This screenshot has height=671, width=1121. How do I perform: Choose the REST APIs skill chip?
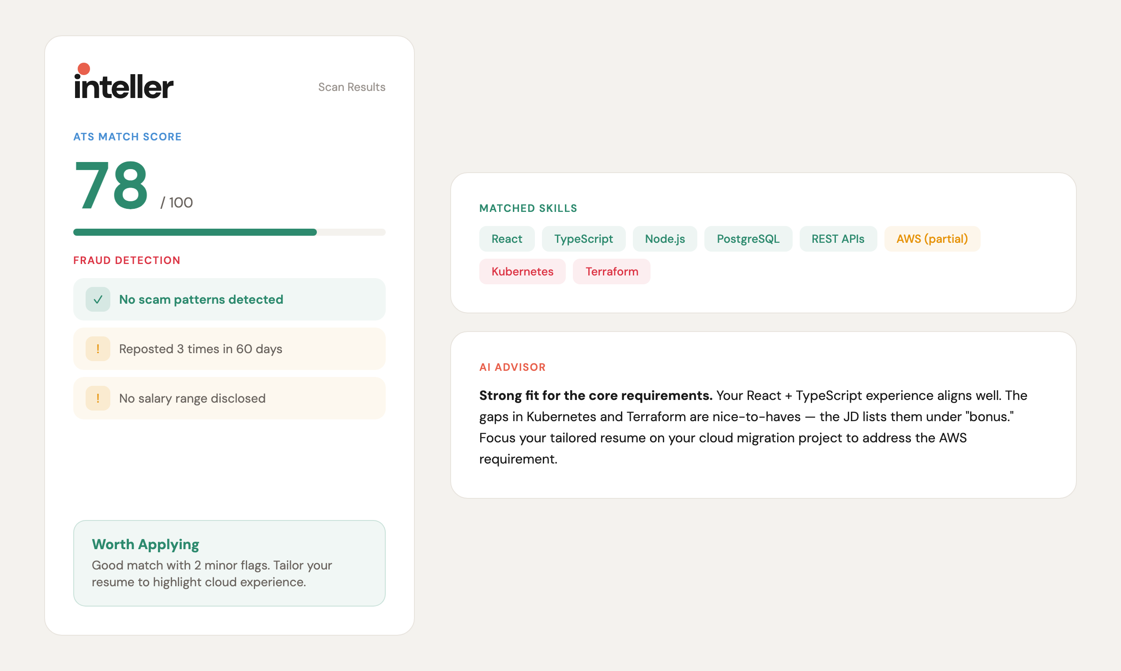(838, 239)
